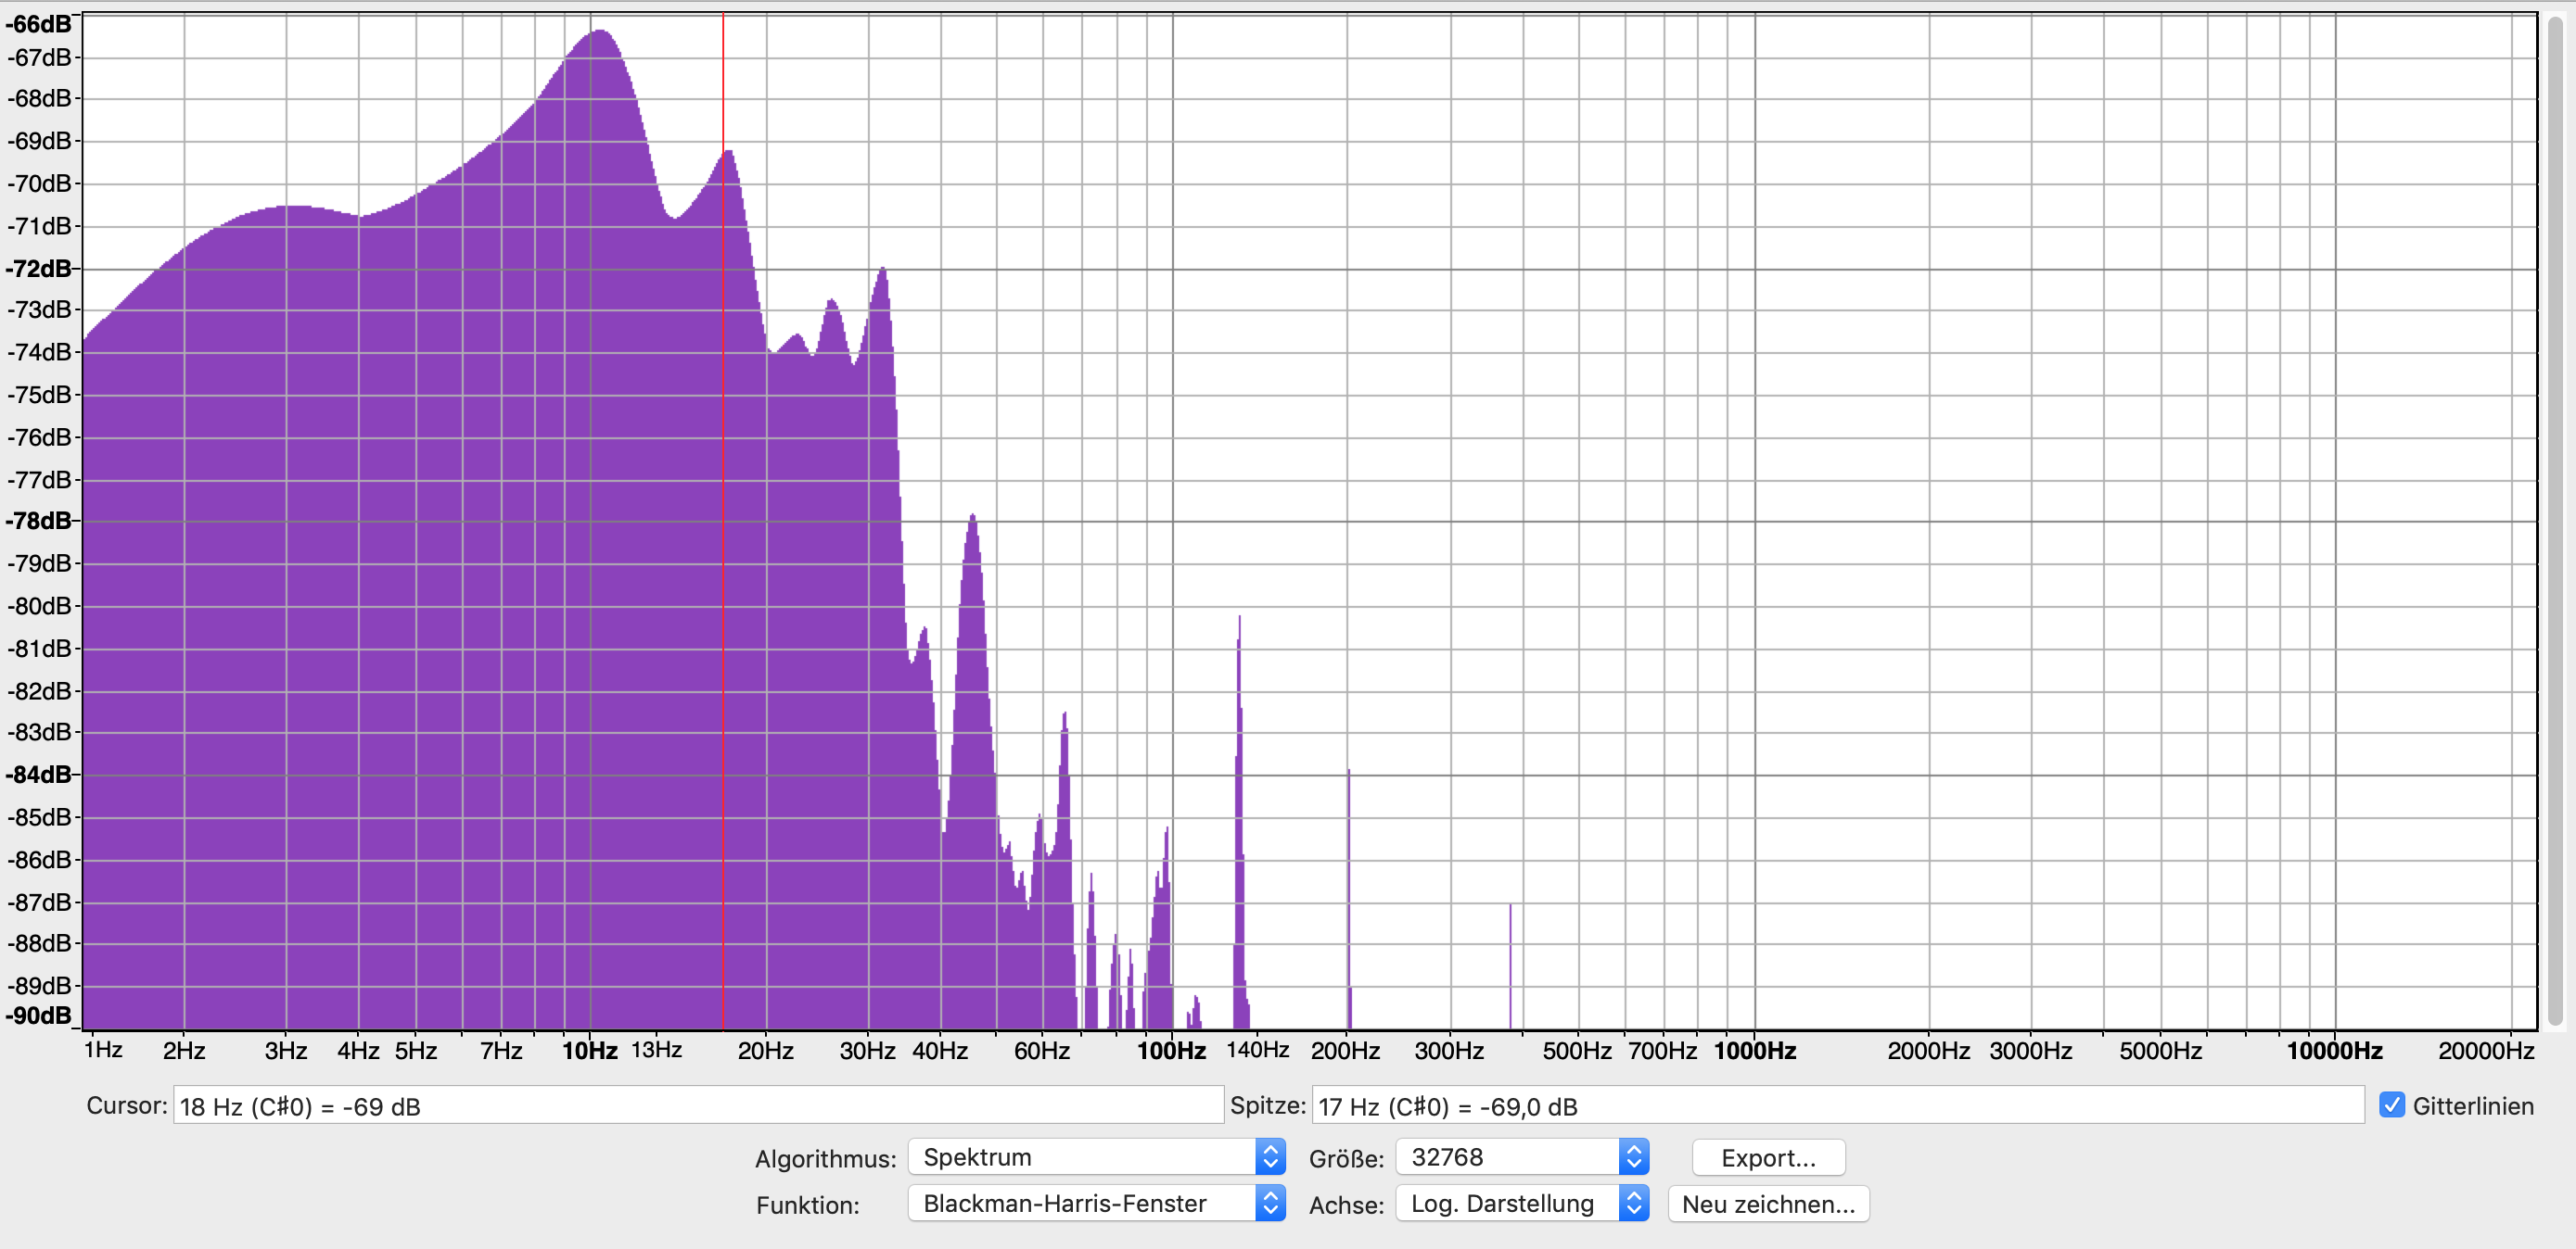
Task: Click the red cursor line at 17 Hz
Action: 723,520
